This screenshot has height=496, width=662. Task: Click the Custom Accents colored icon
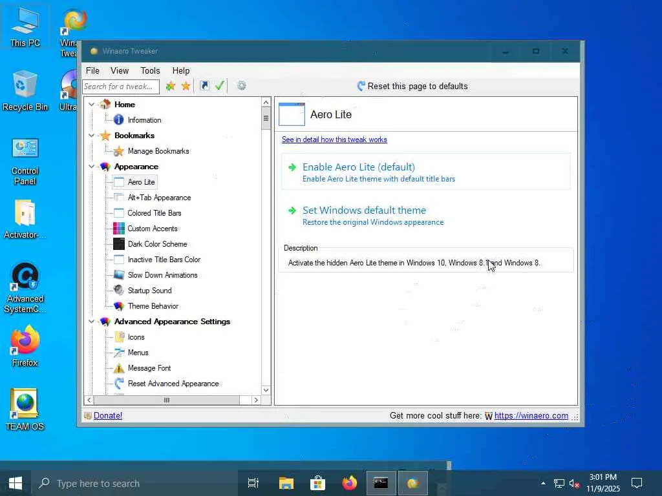click(119, 229)
